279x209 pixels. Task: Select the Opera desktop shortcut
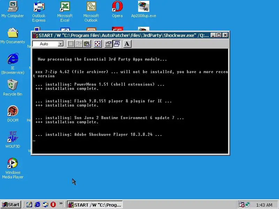pos(117,10)
